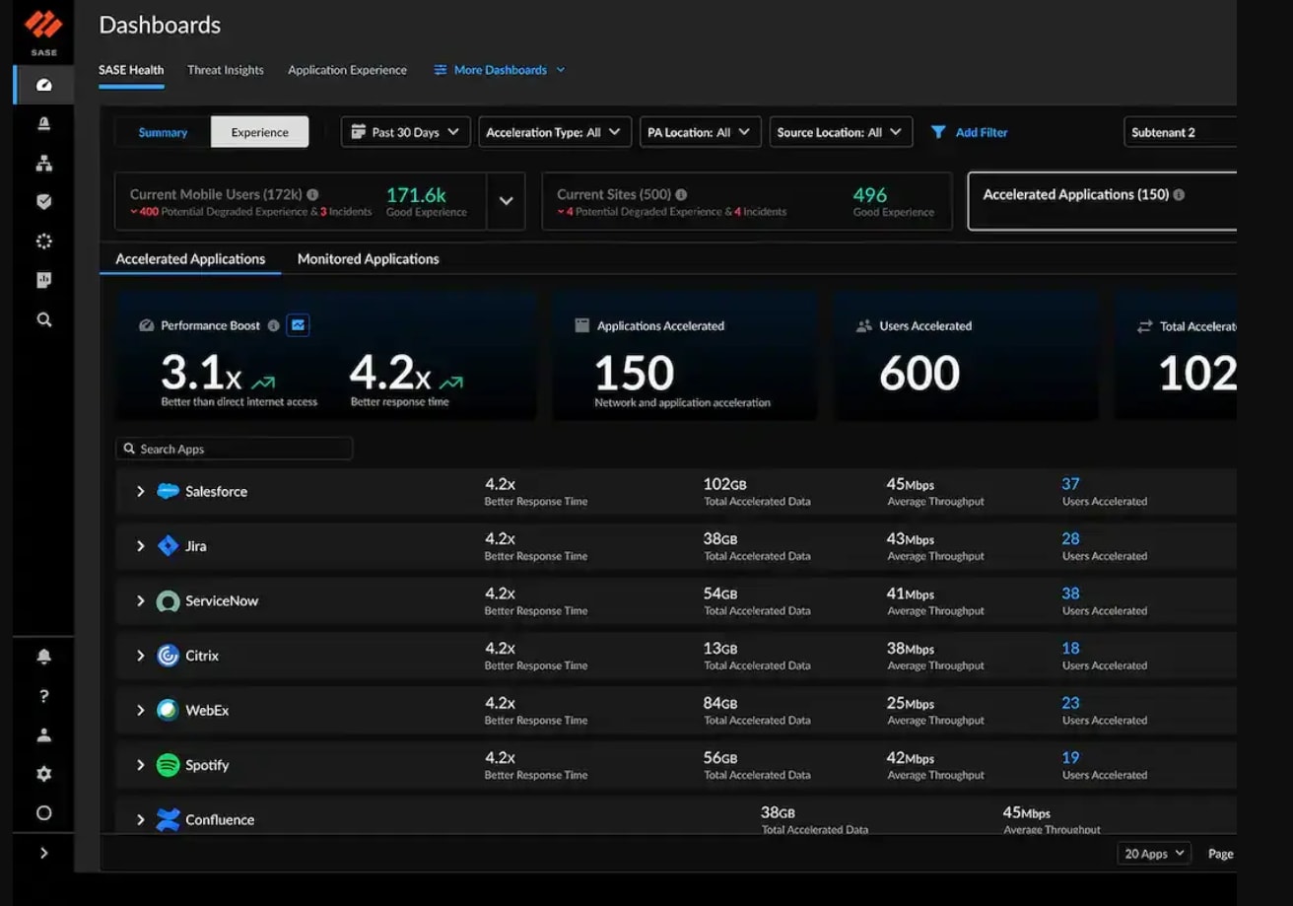1293x906 pixels.
Task: Click the Add Filter link
Action: click(x=982, y=132)
